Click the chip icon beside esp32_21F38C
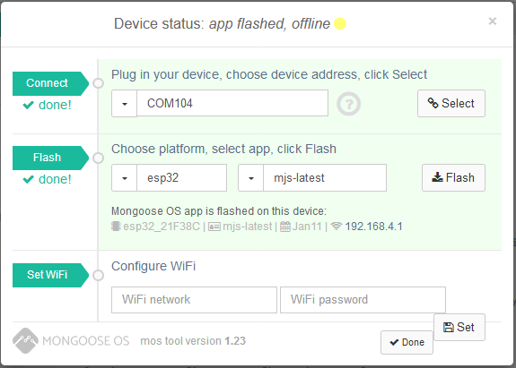This screenshot has width=516, height=368. [x=116, y=227]
